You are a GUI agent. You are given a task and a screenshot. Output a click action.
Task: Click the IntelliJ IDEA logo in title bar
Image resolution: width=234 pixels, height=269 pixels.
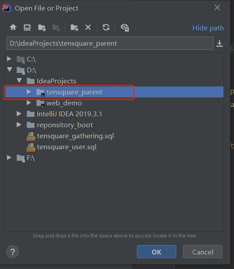point(7,8)
